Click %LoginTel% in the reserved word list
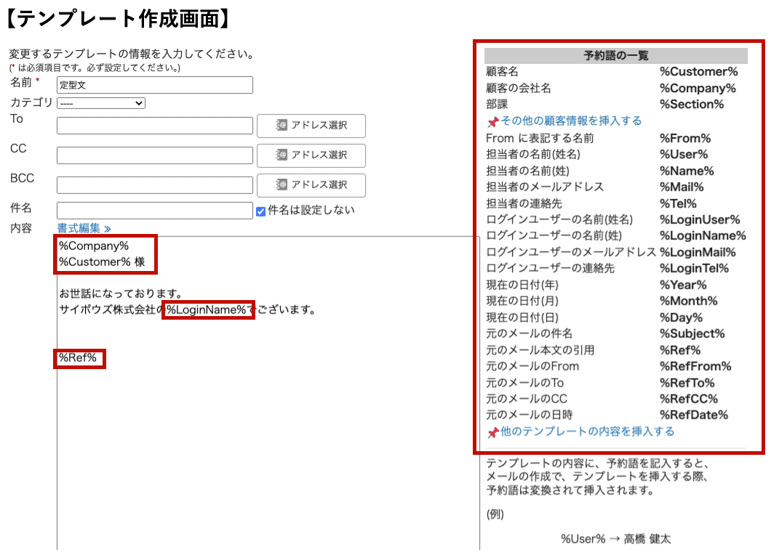The image size is (771, 550). pos(695,269)
